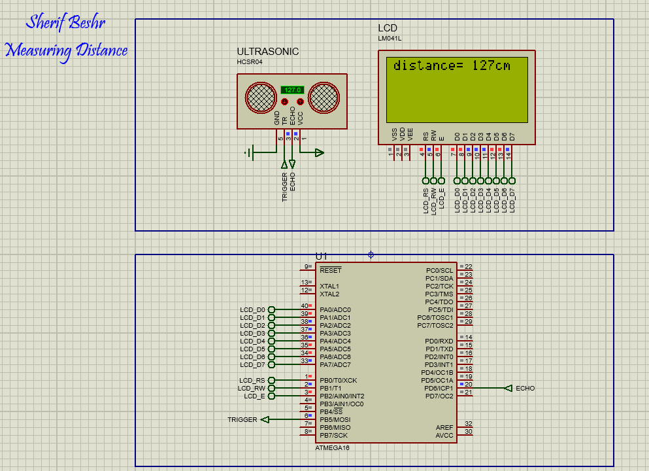Click the ATMEGA16 label under the chip
The width and height of the screenshot is (649, 471).
[x=331, y=448]
